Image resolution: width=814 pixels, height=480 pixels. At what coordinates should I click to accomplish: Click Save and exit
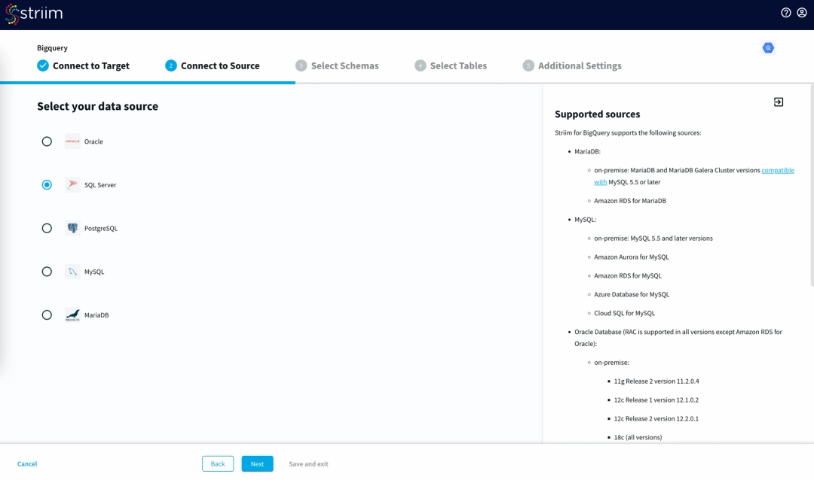coord(308,463)
